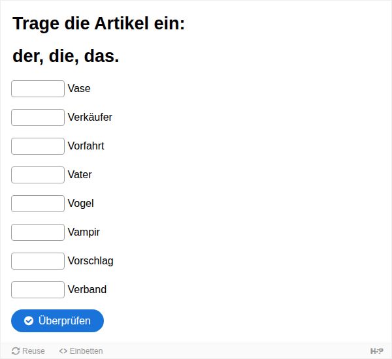
Task: Click the Vorschlag word label
Action: pyautogui.click(x=91, y=261)
